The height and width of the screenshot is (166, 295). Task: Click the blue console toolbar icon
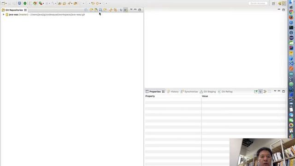point(19,3)
